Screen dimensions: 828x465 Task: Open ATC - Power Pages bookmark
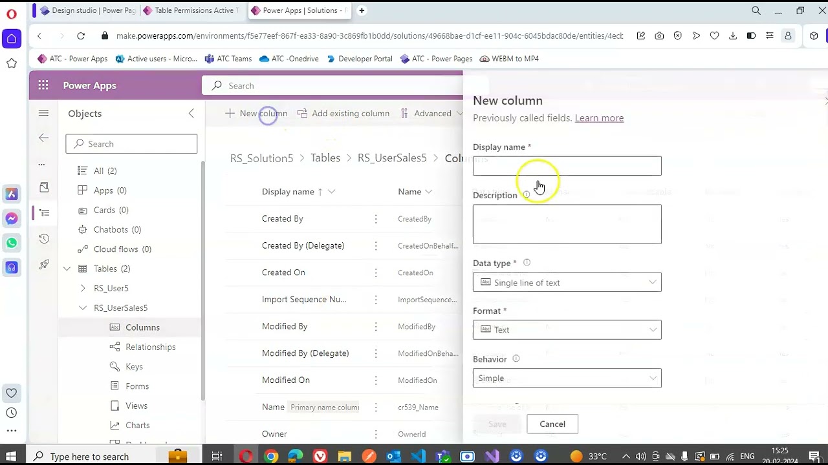coord(436,59)
